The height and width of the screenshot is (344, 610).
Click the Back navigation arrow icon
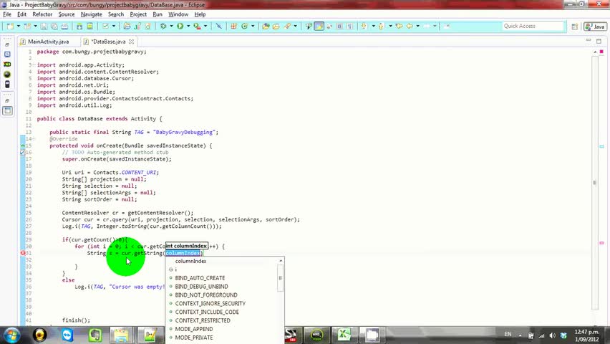(x=410, y=26)
